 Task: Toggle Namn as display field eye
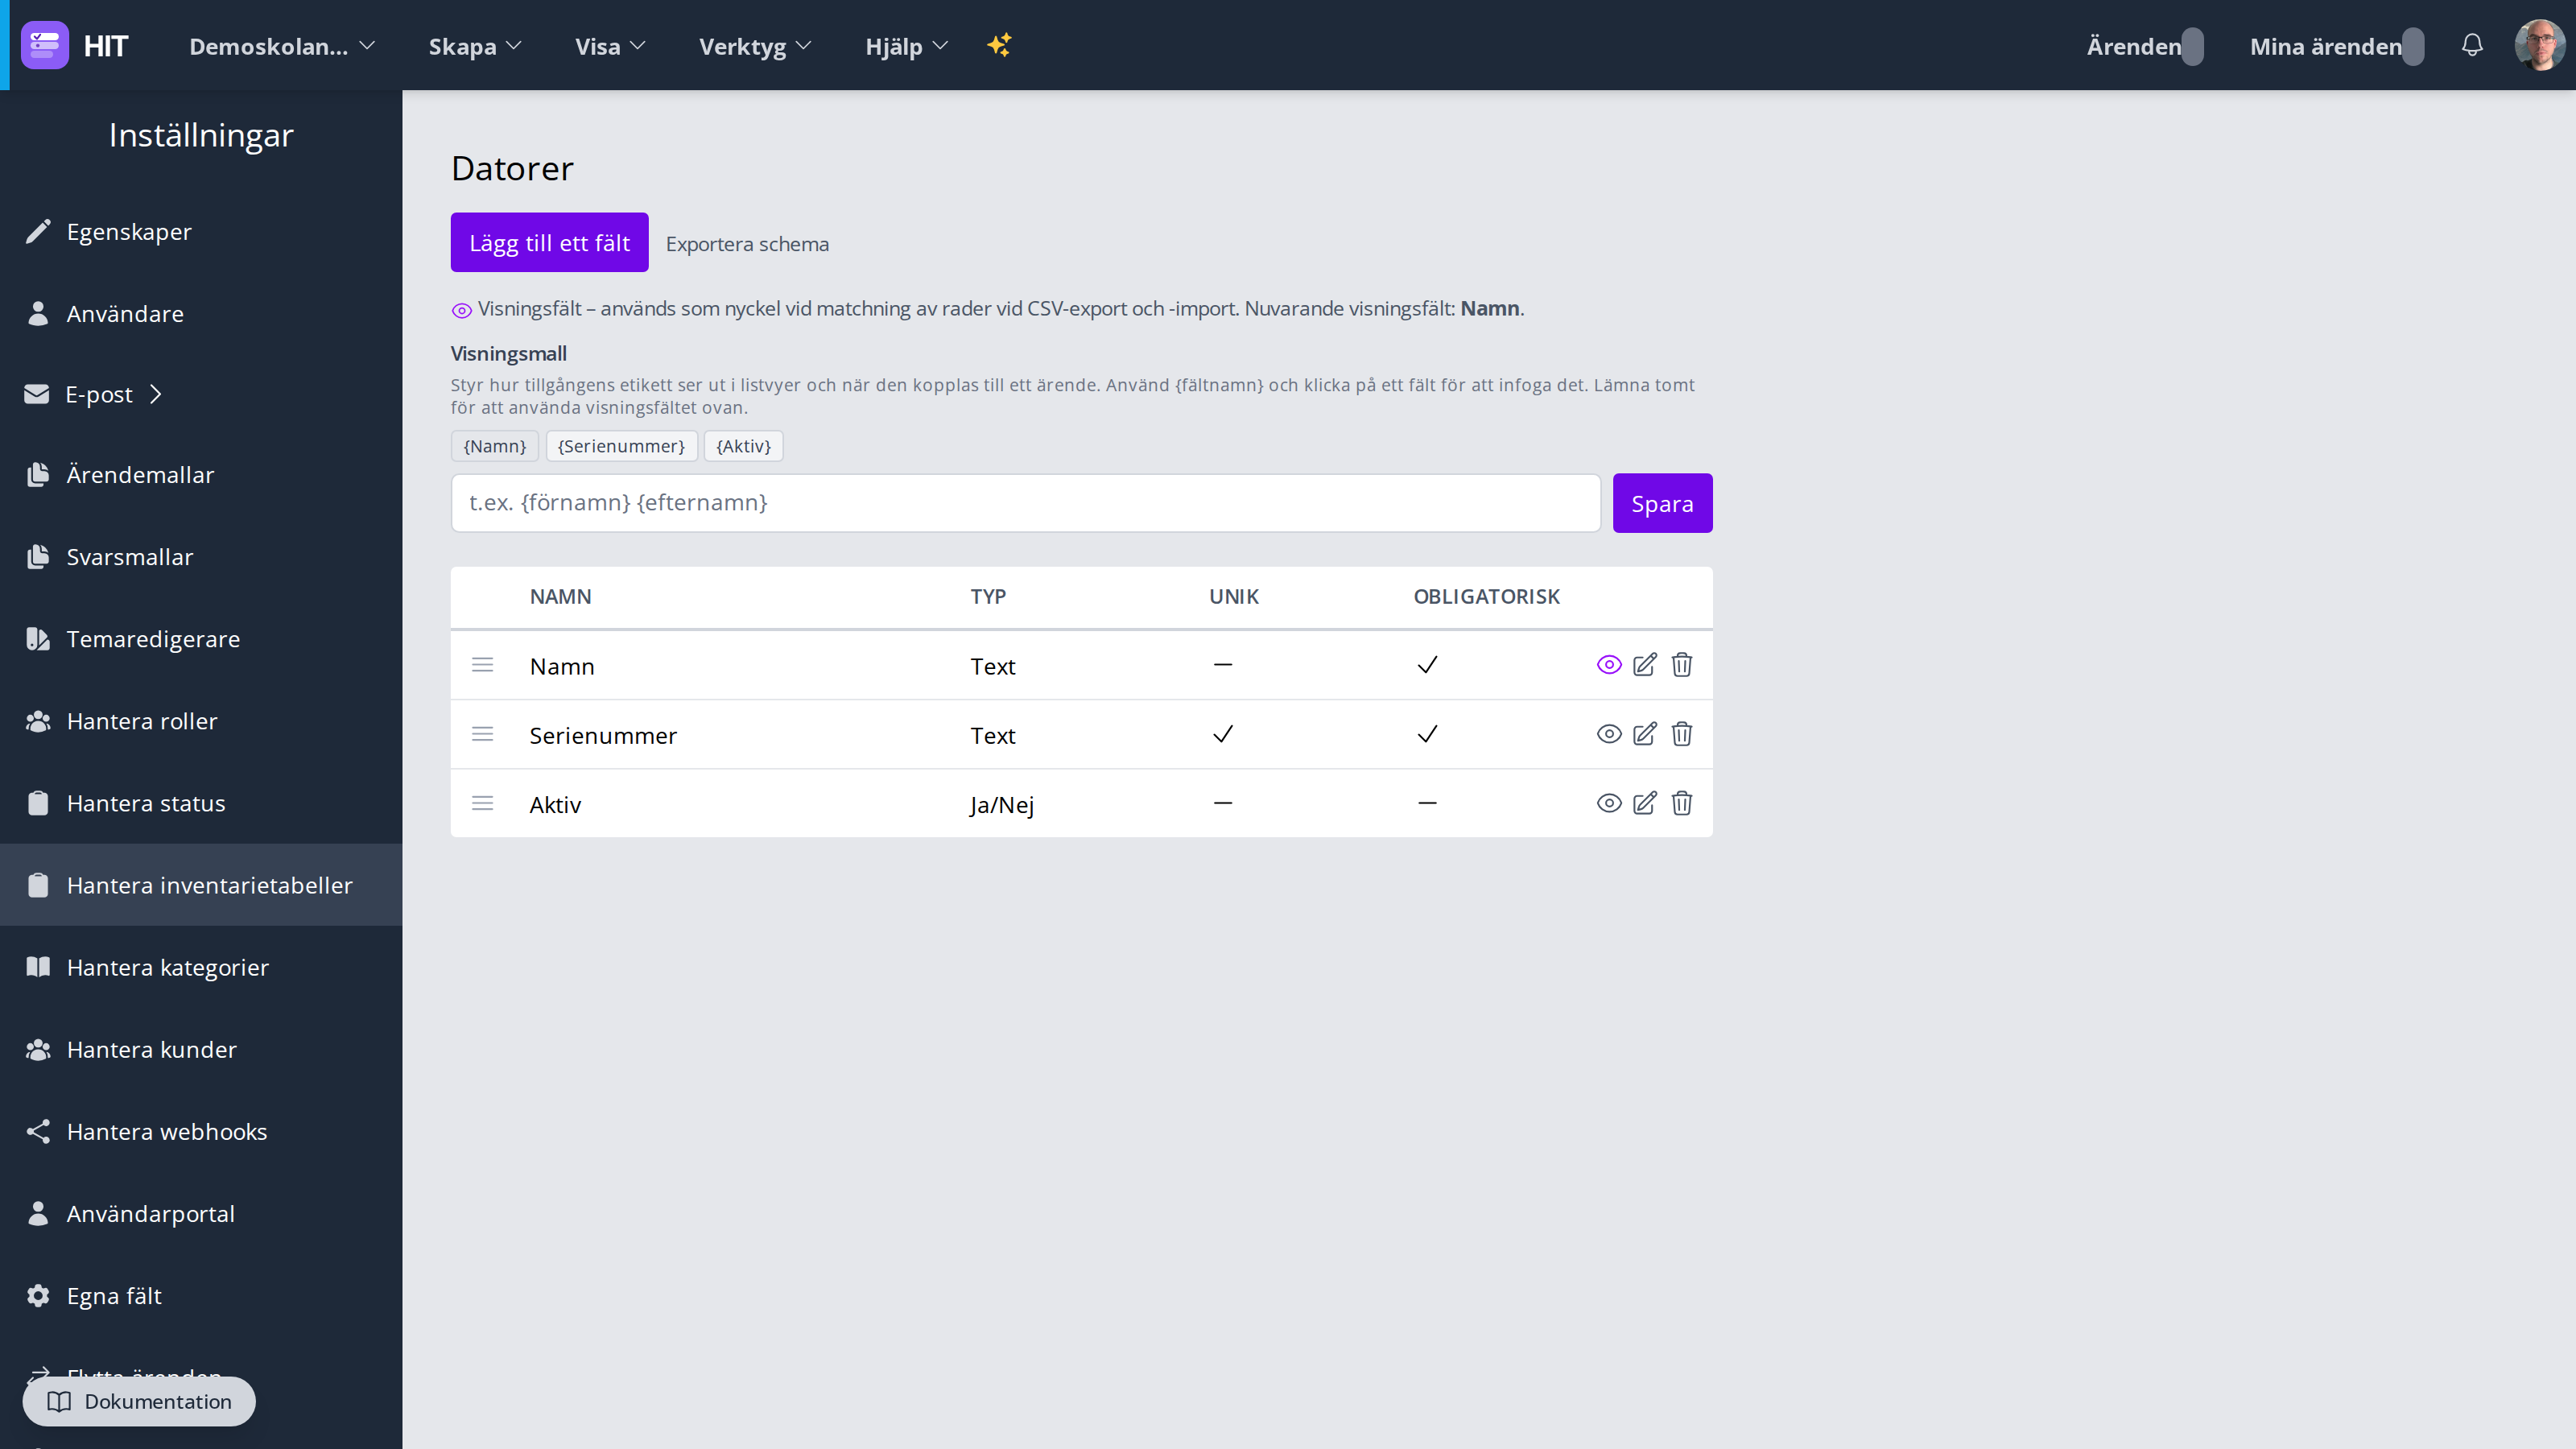(x=1609, y=665)
